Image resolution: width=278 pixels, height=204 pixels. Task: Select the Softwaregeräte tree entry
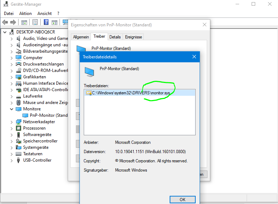pyautogui.click(x=37, y=135)
